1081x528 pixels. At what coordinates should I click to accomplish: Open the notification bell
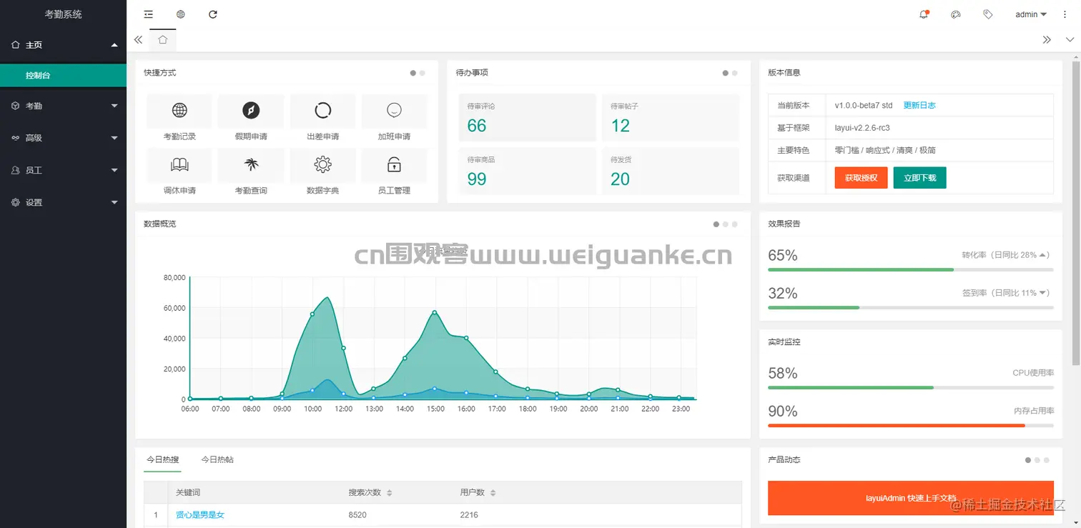924,14
